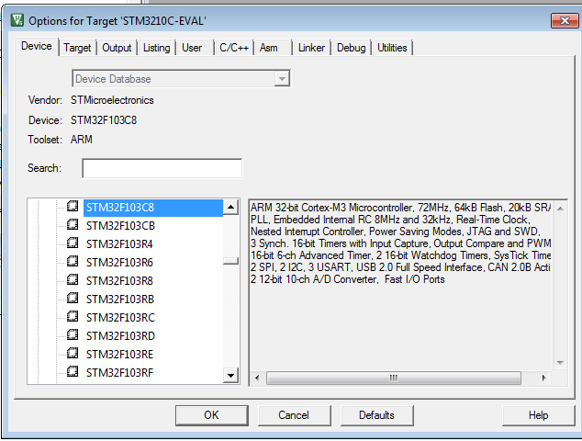Viewport: 582px width, 441px height.
Task: Pick STM32F103RE from the list
Action: click(x=119, y=355)
